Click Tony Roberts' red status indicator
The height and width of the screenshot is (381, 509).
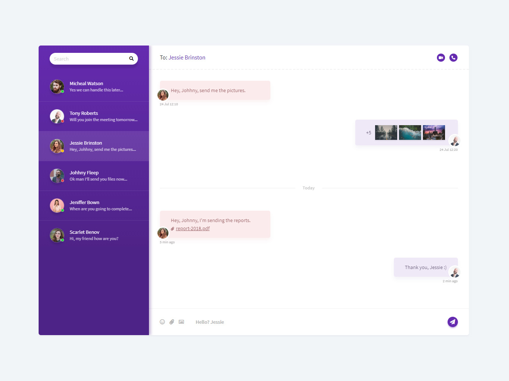(x=63, y=121)
